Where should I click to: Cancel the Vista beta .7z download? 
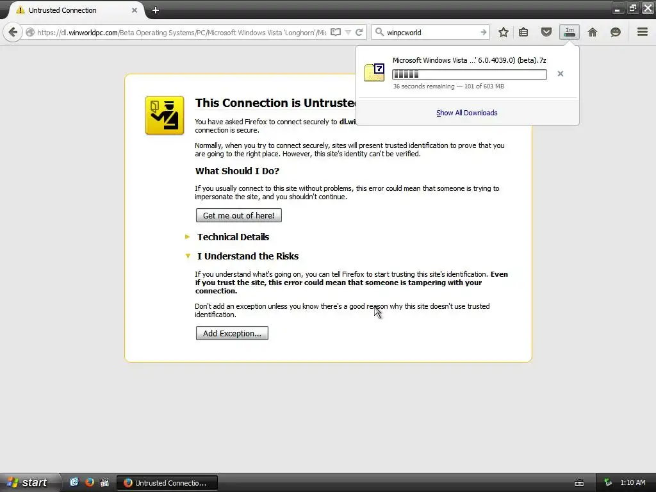560,74
